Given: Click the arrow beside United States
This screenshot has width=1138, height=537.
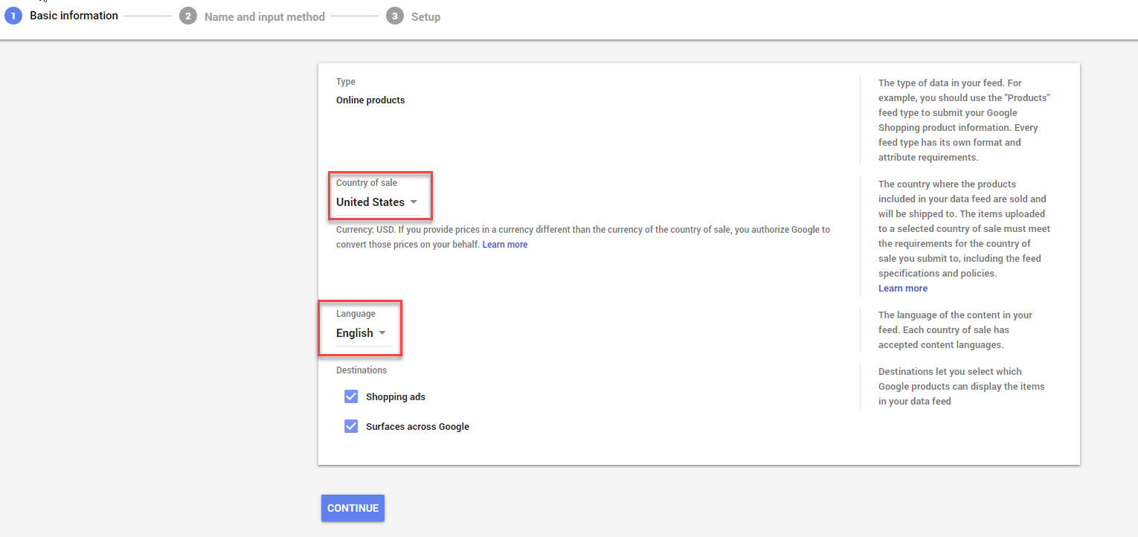Looking at the screenshot, I should [414, 202].
